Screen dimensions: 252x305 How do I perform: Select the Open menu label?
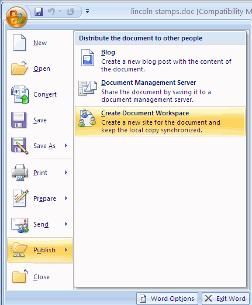tap(42, 68)
